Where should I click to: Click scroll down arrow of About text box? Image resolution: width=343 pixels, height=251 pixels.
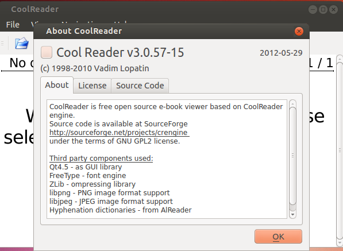tap(292, 214)
